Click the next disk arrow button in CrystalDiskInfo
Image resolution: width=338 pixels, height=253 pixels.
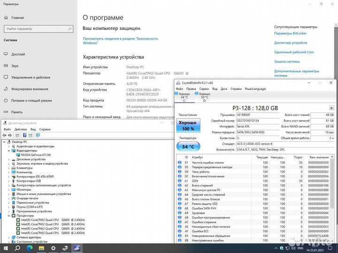coord(332,108)
